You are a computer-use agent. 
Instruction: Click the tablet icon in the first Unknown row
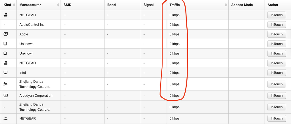pos(5,44)
